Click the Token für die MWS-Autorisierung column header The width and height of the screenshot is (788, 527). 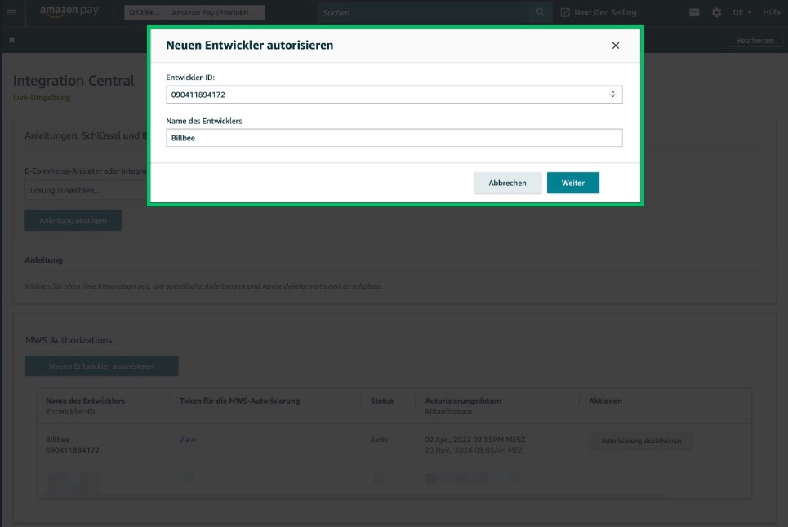point(239,401)
